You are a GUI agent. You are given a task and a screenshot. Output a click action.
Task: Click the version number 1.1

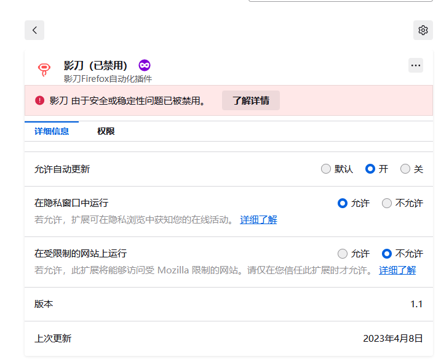[416, 304]
